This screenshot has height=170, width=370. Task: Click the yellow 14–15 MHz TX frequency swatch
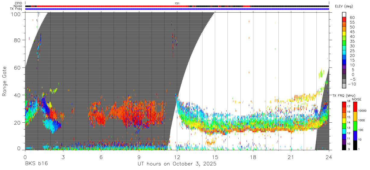[344, 120]
